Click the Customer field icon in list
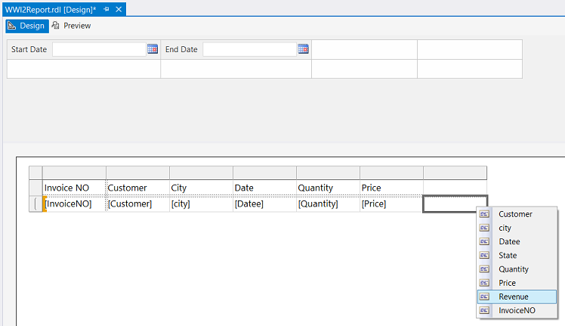The width and height of the screenshot is (565, 326). (484, 214)
